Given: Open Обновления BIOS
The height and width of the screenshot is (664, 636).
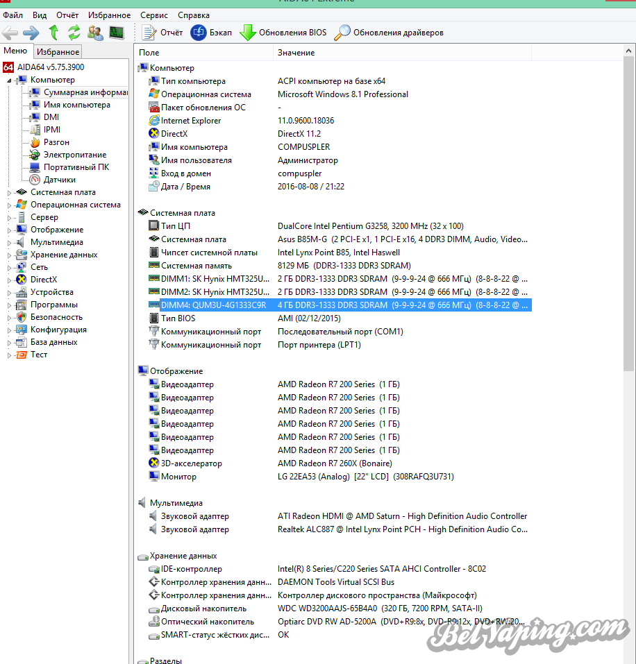Looking at the screenshot, I should [x=283, y=33].
